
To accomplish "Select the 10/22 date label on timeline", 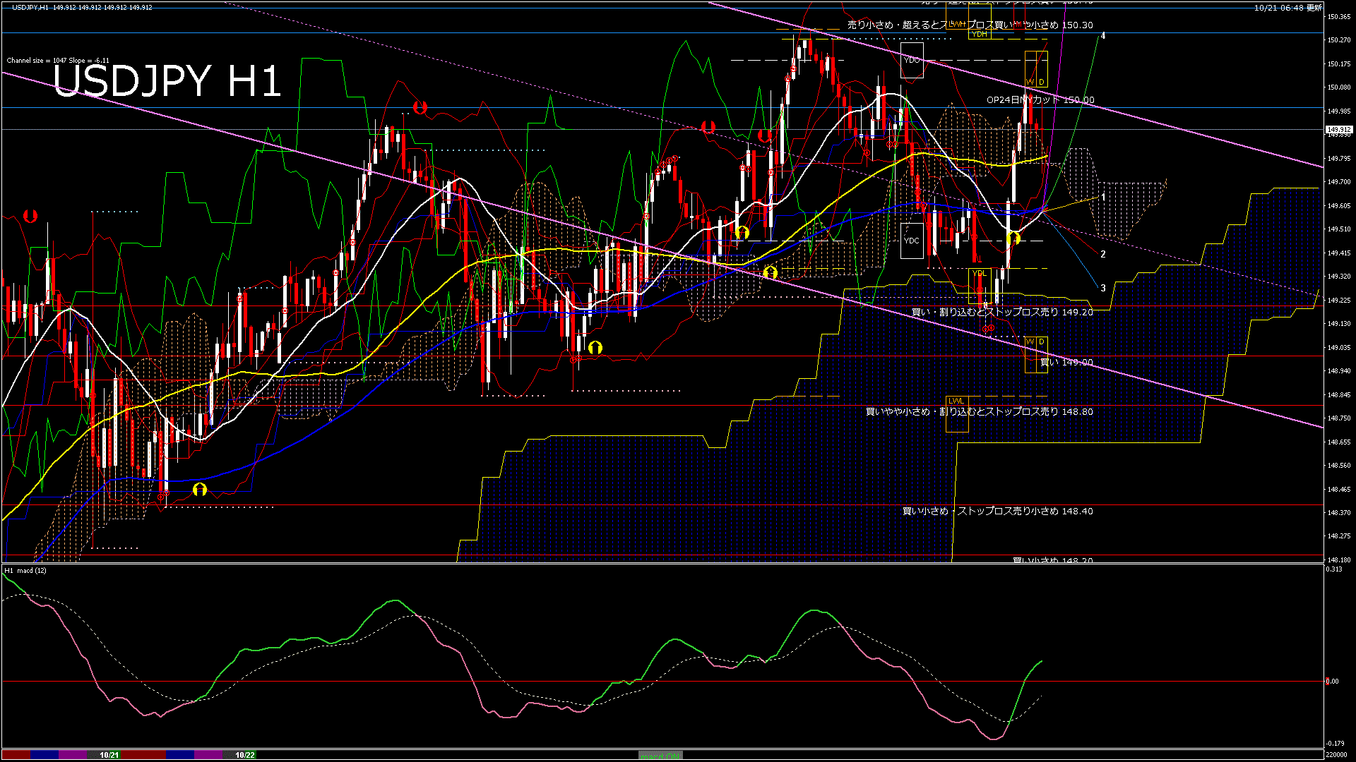I will click(245, 755).
